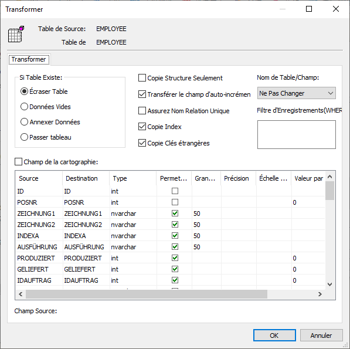Click the Filtre d'Enregistrements text box
Viewport: 350px width, 349px height.
point(297,135)
